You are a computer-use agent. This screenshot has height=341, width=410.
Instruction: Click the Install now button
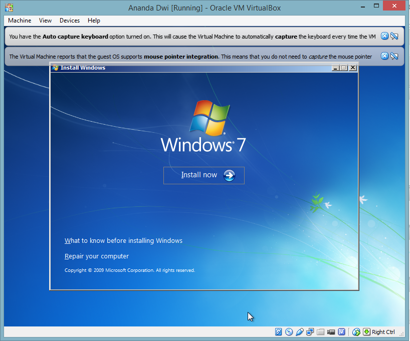[204, 175]
